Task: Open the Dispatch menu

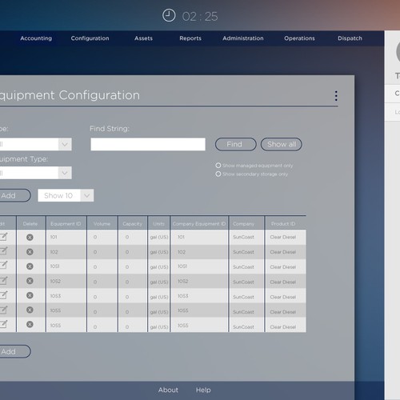Action: (350, 38)
